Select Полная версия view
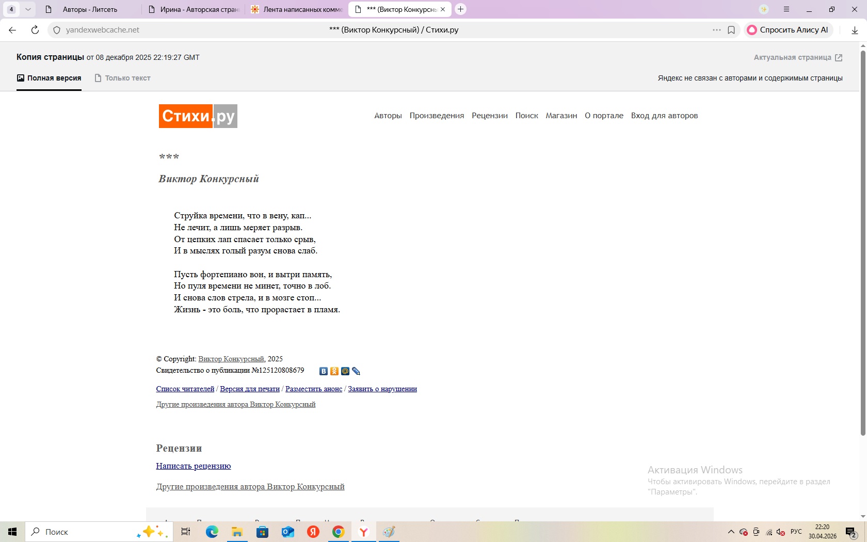Image resolution: width=867 pixels, height=542 pixels. tap(49, 78)
